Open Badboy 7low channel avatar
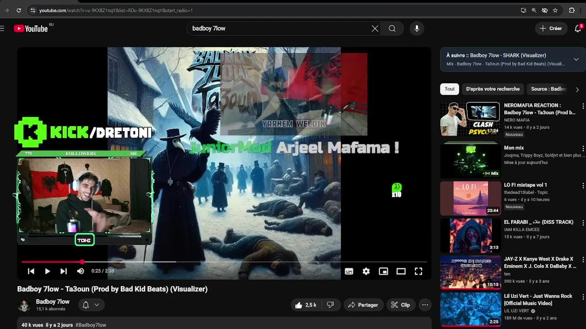This screenshot has height=329, width=586. click(x=24, y=305)
